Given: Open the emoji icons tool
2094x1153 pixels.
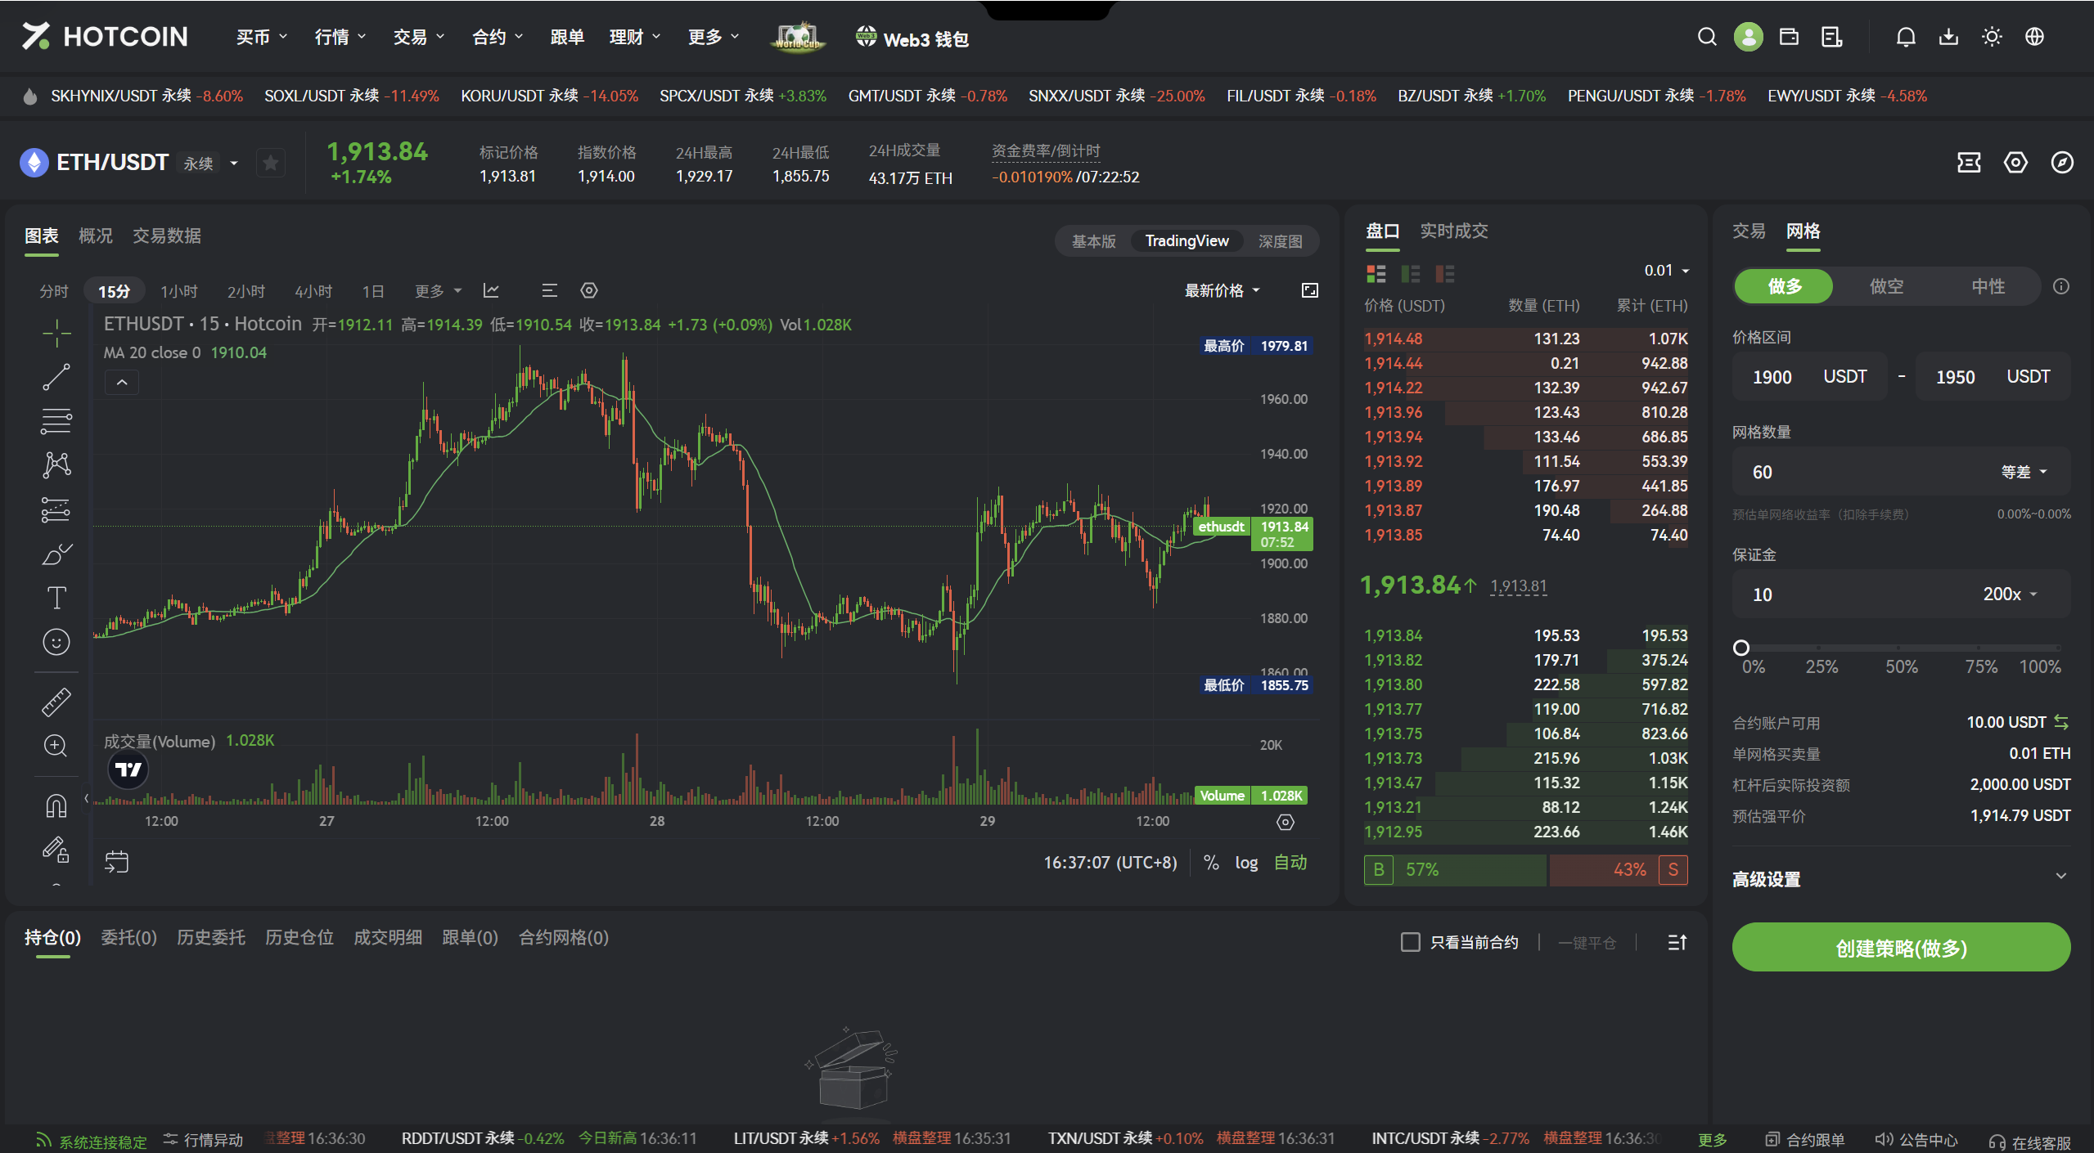Looking at the screenshot, I should [56, 642].
